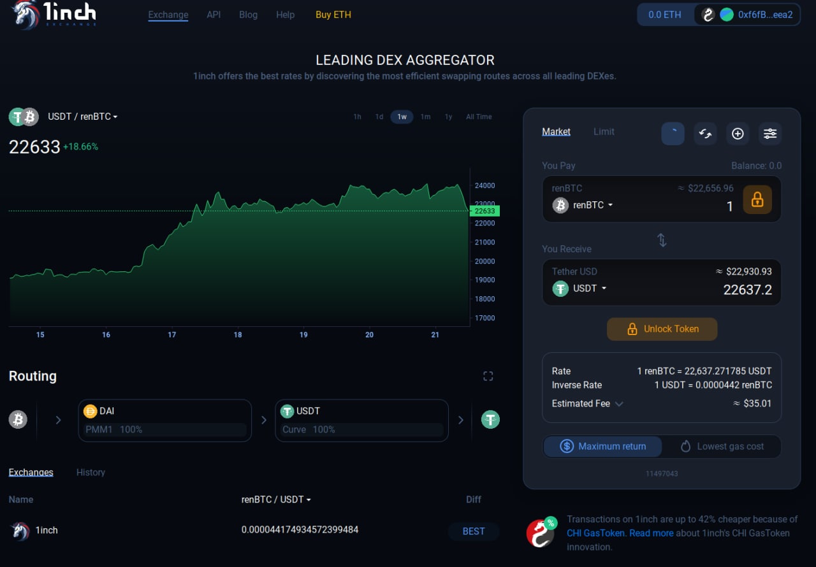Click the USDT coin icon in You Receive
This screenshot has height=567, width=816.
[560, 289]
